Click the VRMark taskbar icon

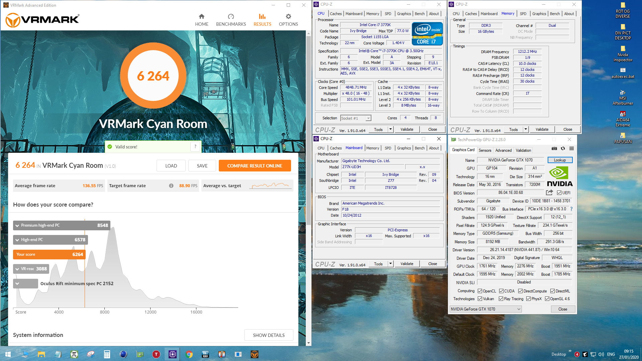(x=255, y=354)
